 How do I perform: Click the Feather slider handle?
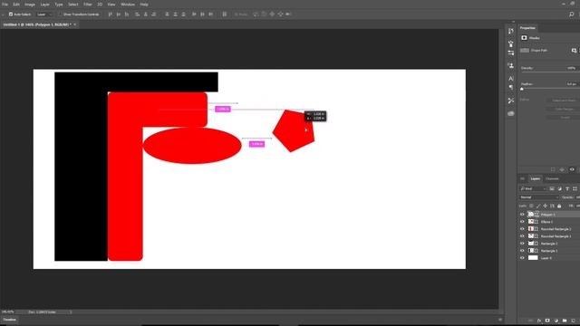pos(522,89)
